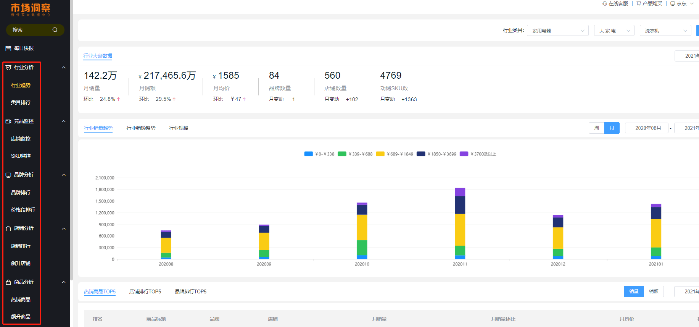
Task: Open 行业趋势 in sidebar
Action: point(21,85)
